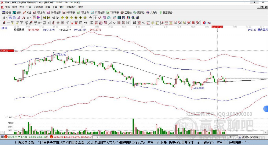Click the 收600729分笔 status link
268x145 pixels.
click(x=250, y=137)
